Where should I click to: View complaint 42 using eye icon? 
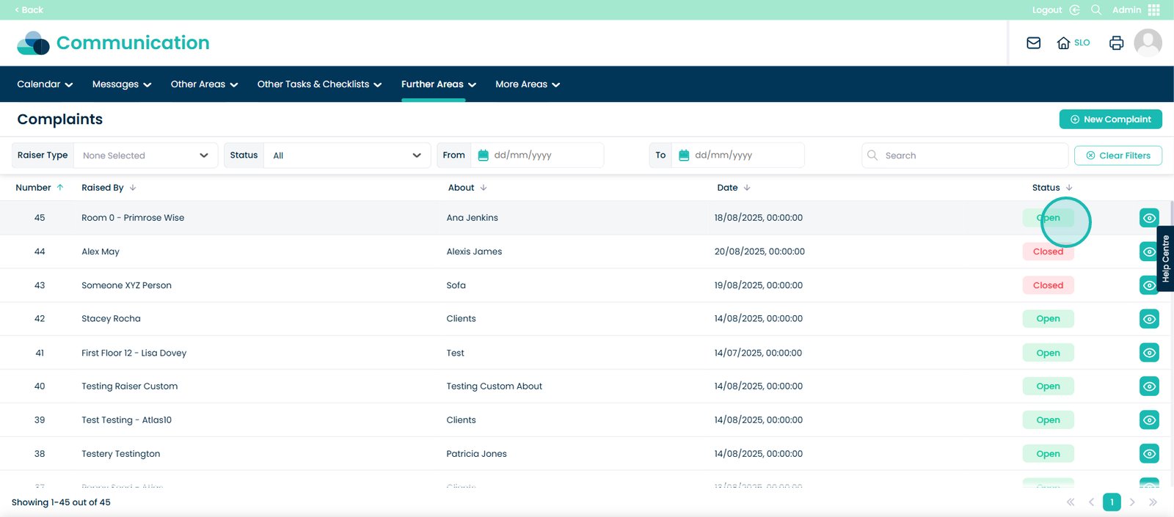click(x=1149, y=319)
